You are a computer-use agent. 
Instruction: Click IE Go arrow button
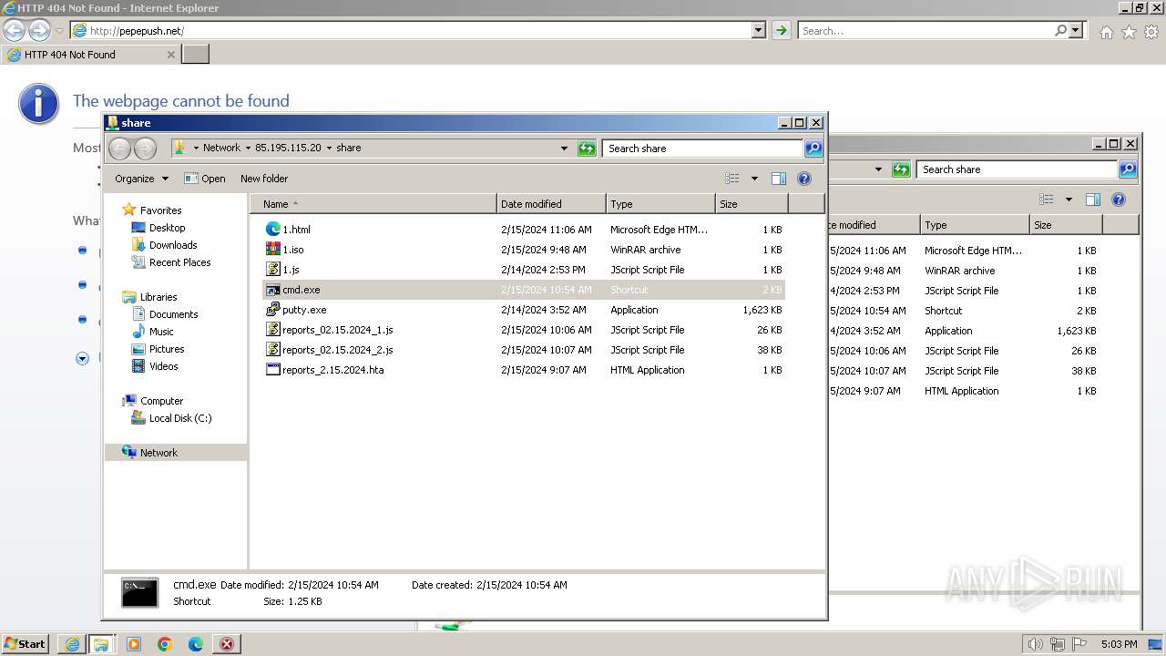[781, 30]
